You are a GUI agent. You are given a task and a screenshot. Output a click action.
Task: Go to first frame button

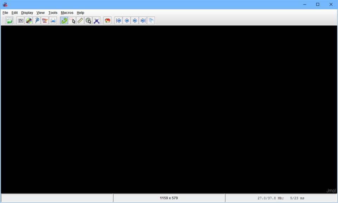[119, 21]
